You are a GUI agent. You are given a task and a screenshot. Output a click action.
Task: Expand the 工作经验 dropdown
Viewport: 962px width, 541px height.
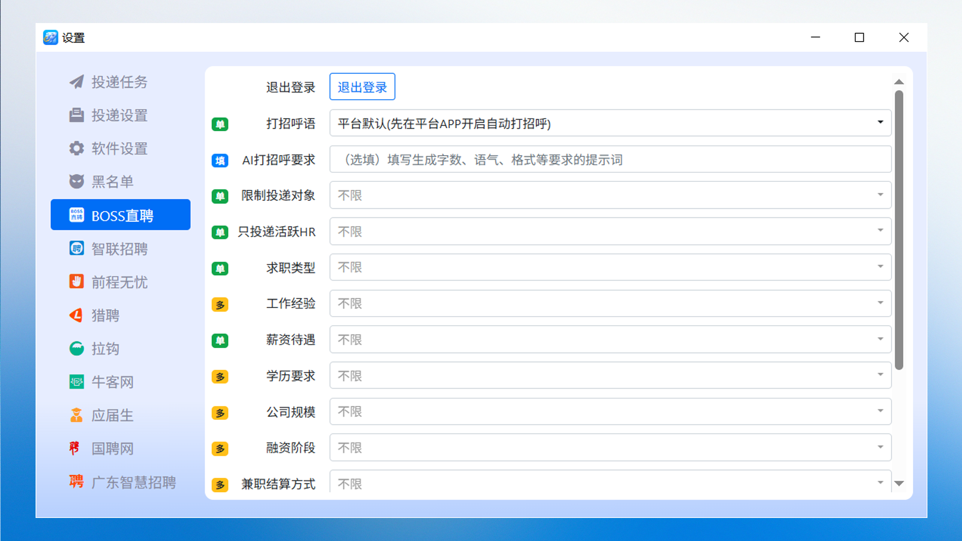pyautogui.click(x=610, y=304)
